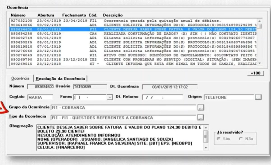Switch to Ocorrência tab
Viewport: 271px width, 165px height.
tap(20, 79)
